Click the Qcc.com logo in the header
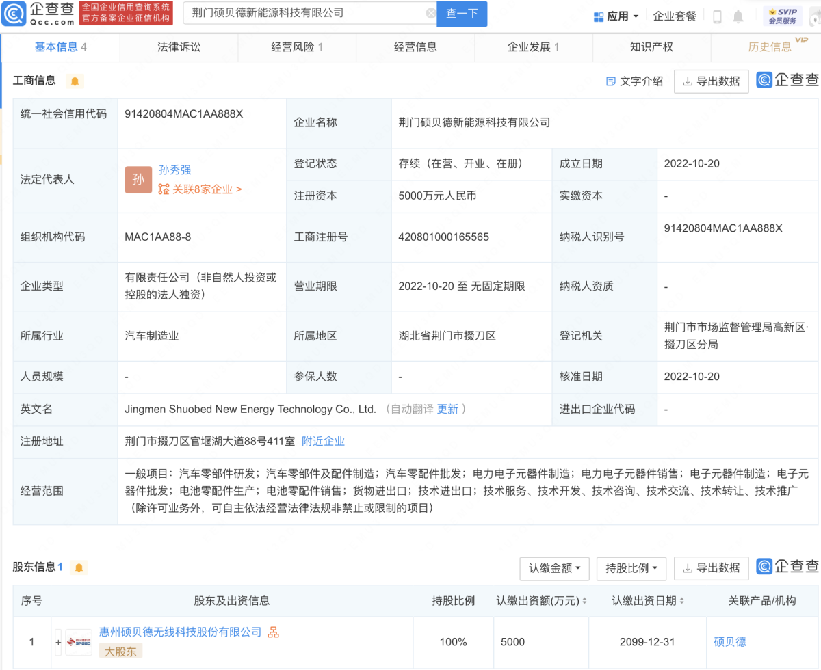 click(x=38, y=14)
